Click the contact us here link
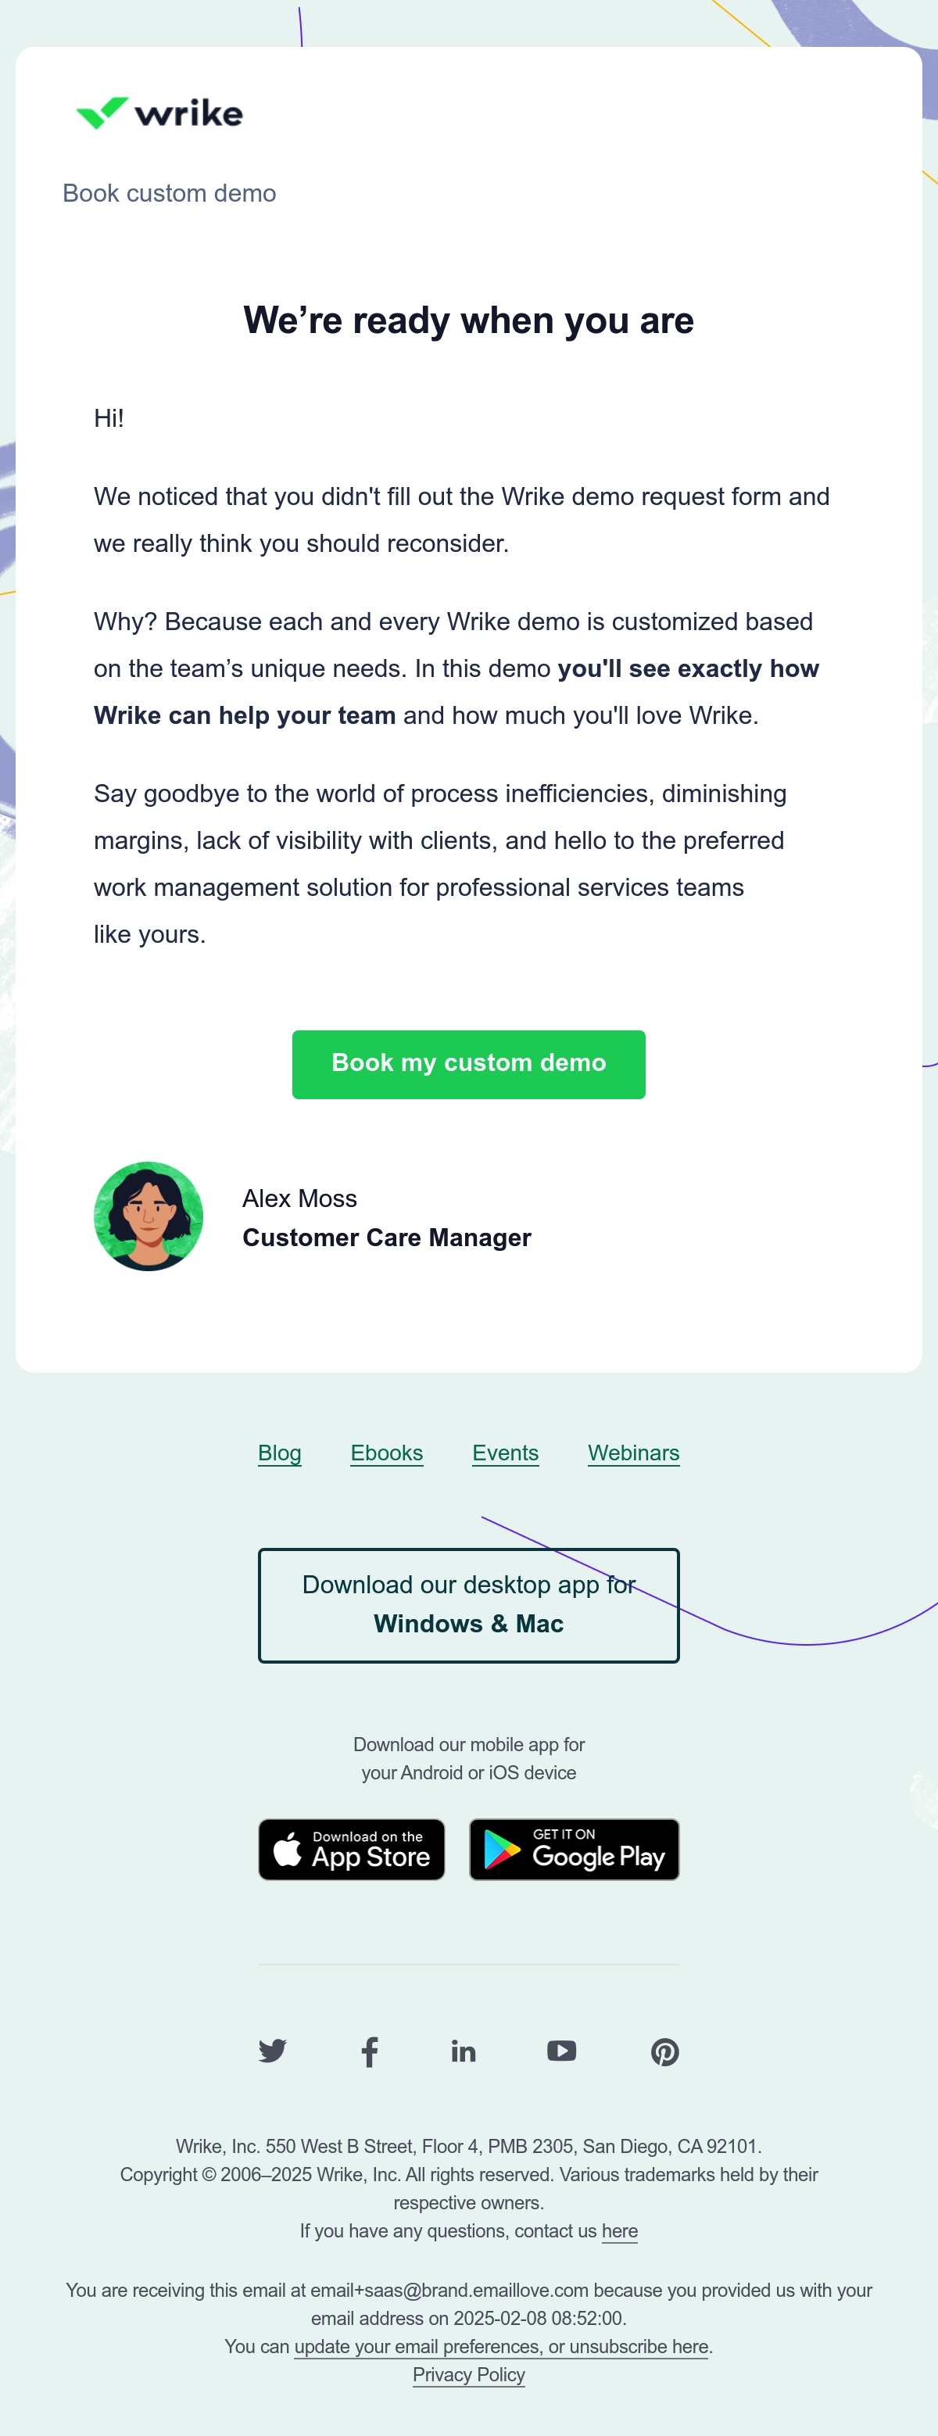 coord(619,2231)
